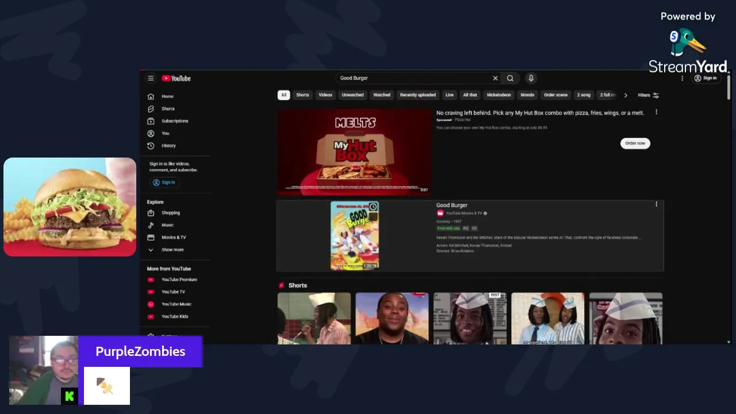The width and height of the screenshot is (736, 414).
Task: Click Watch later clock on Good Burger poster
Action: coord(373,207)
